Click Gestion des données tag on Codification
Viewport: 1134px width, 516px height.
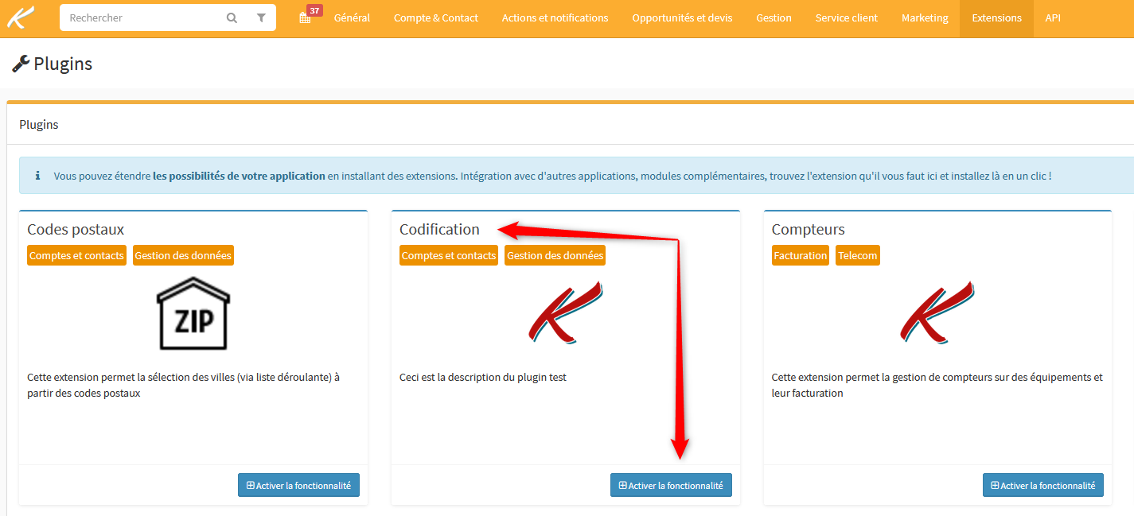click(x=555, y=255)
